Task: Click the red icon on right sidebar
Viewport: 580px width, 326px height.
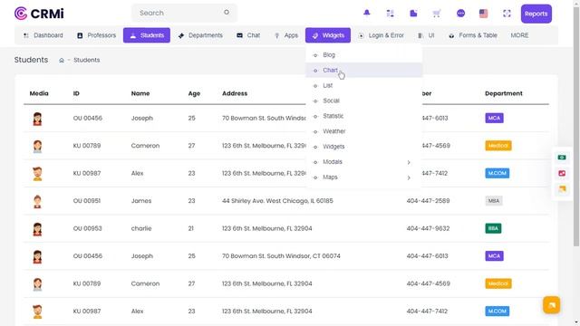Action: [x=562, y=173]
